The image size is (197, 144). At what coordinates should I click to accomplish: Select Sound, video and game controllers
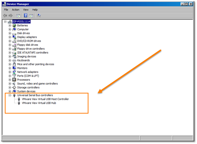tap(37, 84)
